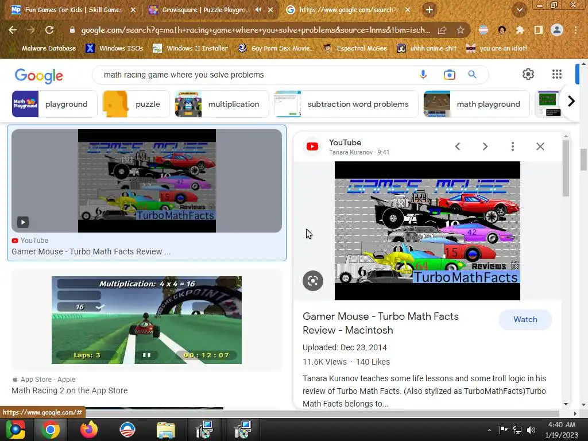Reload the current page
588x441 pixels.
[49, 30]
